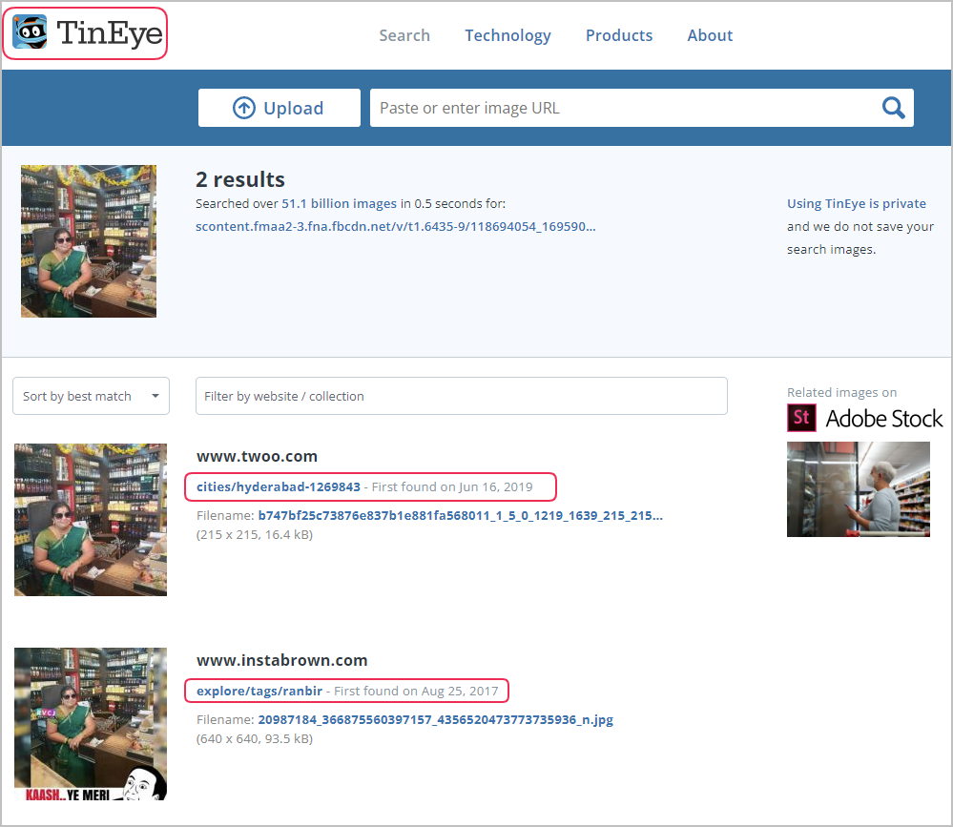This screenshot has height=827, width=953.
Task: Open the About menu item
Action: pyautogui.click(x=710, y=35)
